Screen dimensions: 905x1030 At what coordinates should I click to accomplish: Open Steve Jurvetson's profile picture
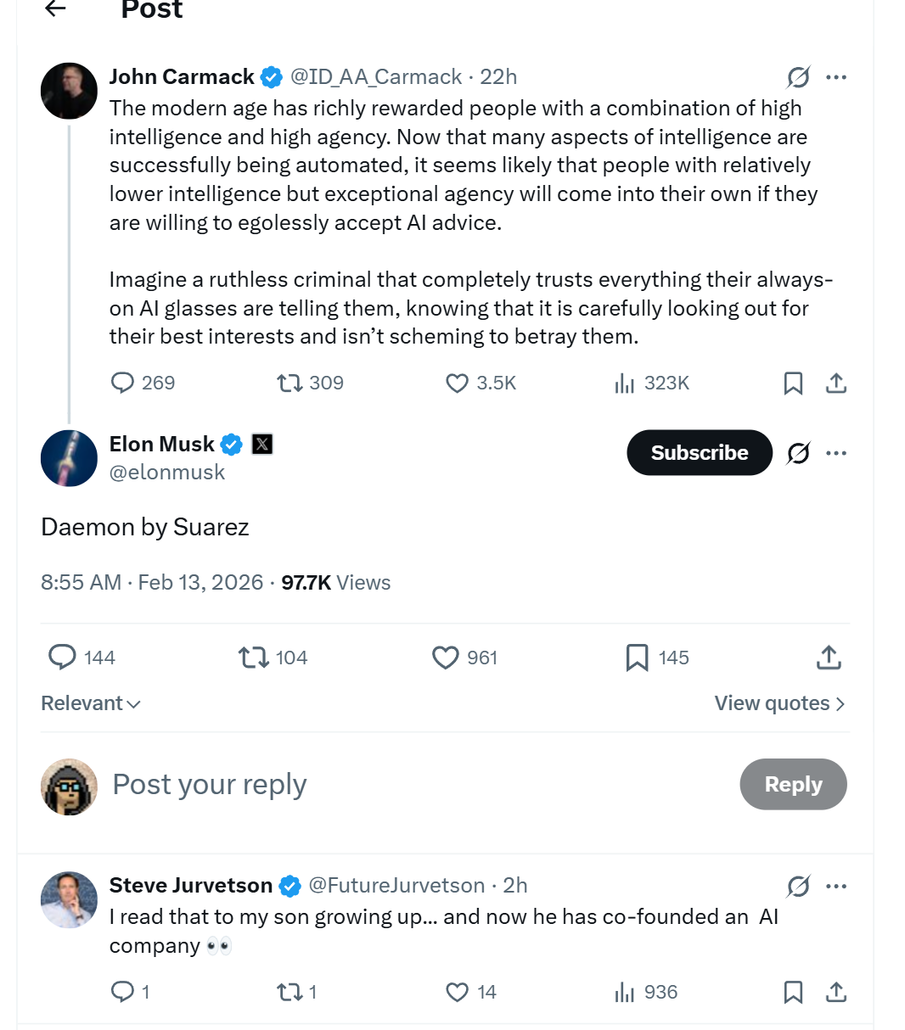[69, 899]
